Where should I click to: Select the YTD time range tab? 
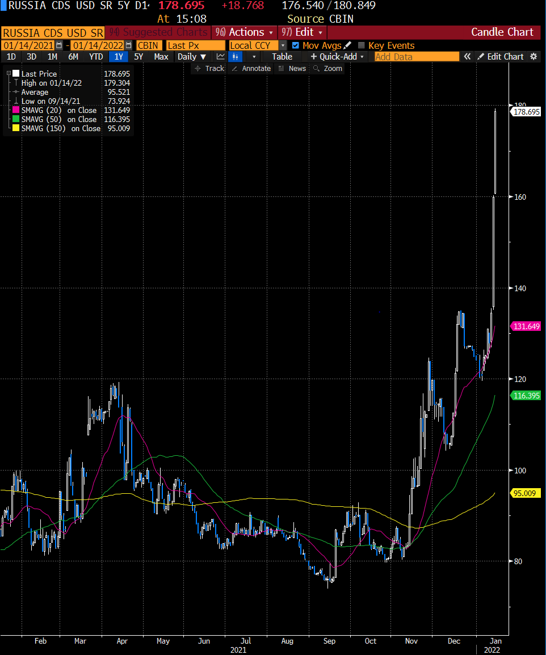tap(96, 56)
